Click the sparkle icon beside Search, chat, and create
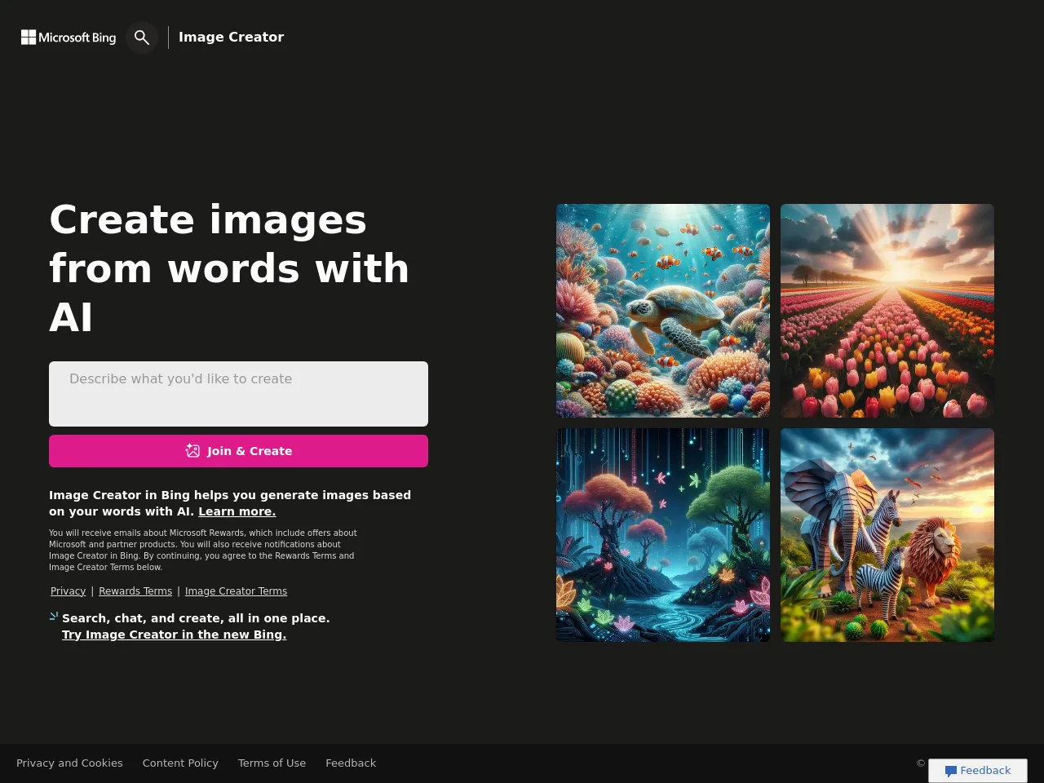 pyautogui.click(x=54, y=617)
